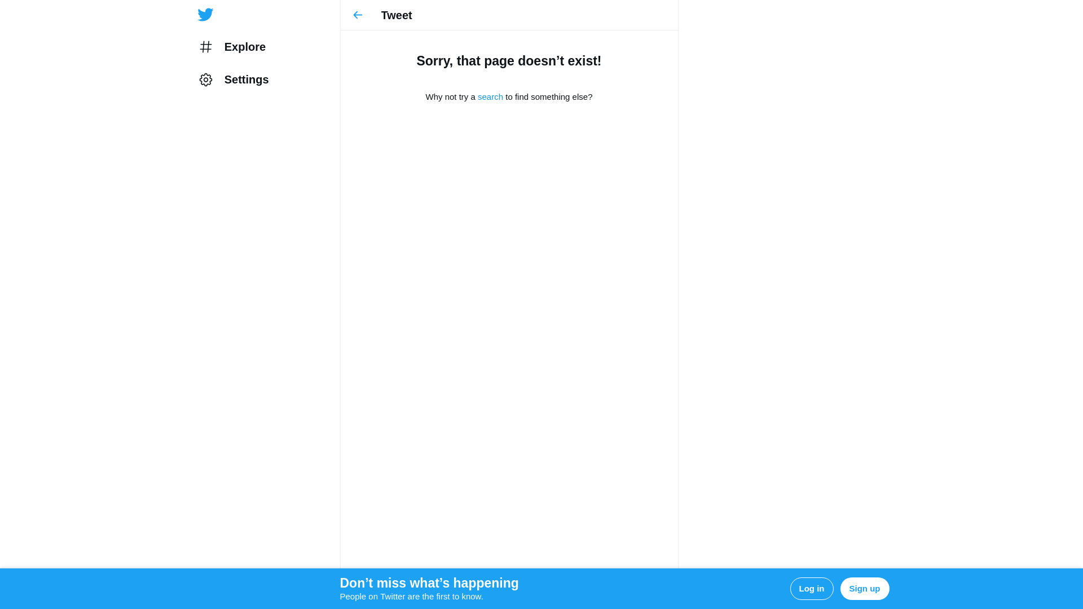1083x609 pixels.
Task: Click the 'to find something else?' text
Action: (x=549, y=97)
